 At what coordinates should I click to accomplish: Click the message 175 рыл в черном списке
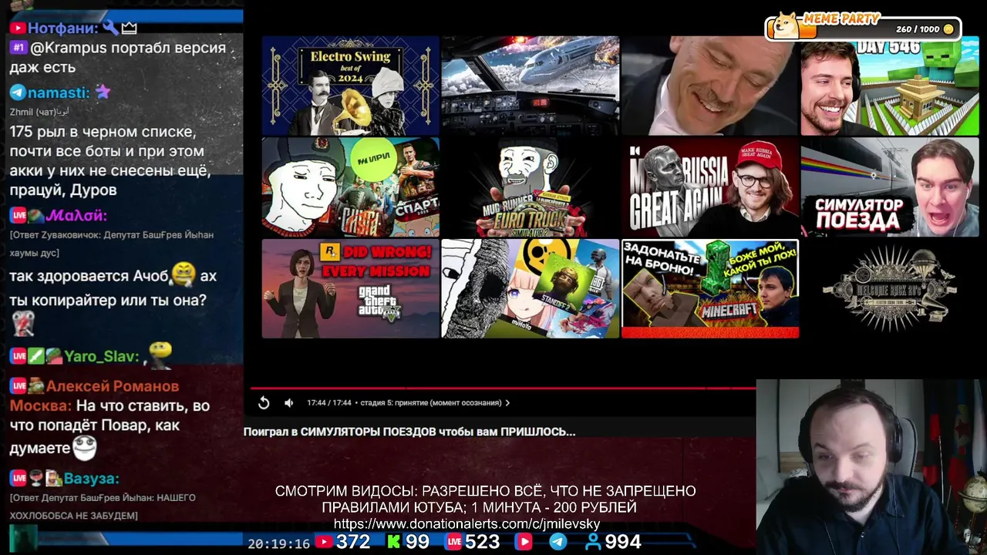tap(109, 160)
